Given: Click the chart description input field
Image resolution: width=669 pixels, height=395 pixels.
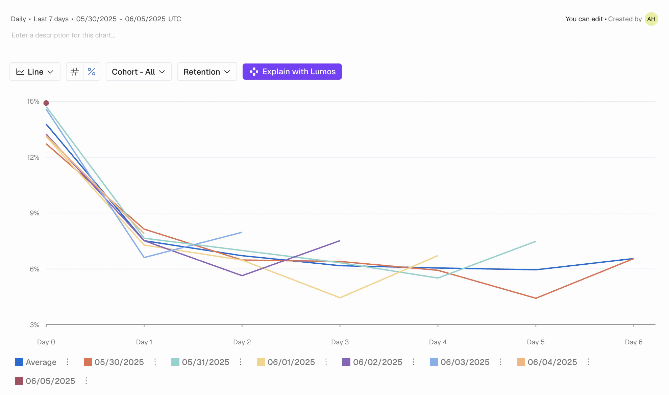Looking at the screenshot, I should [x=64, y=35].
